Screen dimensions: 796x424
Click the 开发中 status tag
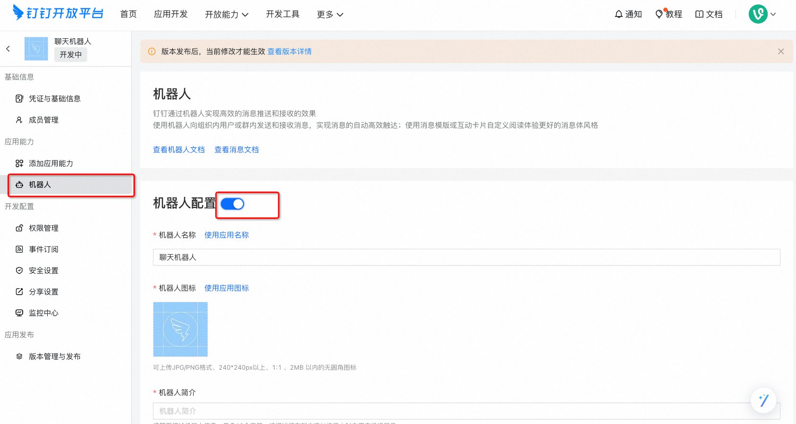pyautogui.click(x=71, y=55)
